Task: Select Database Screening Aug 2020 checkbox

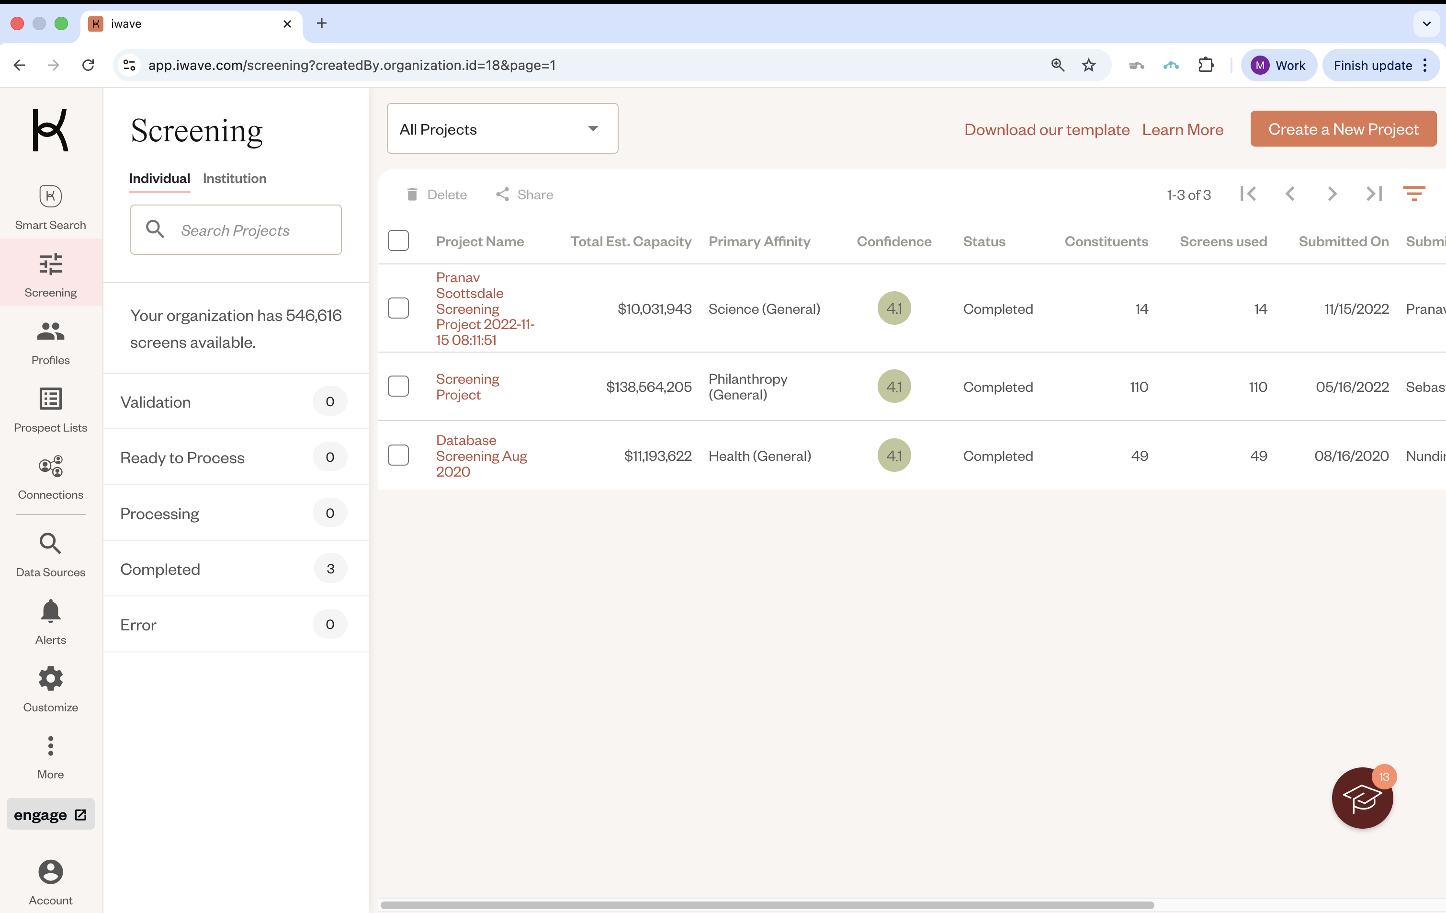Action: pyautogui.click(x=398, y=455)
